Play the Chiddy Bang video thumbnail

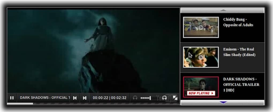tap(201, 27)
